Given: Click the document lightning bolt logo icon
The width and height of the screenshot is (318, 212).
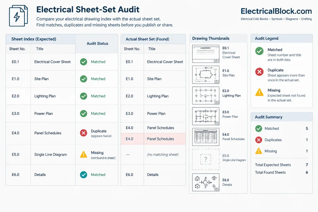Looking at the screenshot, I should 18,16.
